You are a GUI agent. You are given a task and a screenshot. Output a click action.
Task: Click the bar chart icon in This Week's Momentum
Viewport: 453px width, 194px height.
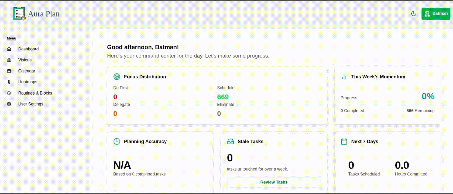[x=344, y=77]
